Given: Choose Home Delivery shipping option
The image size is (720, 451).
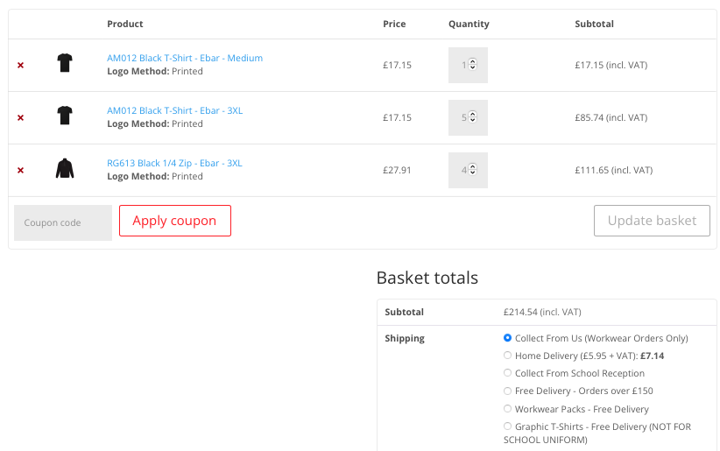Looking at the screenshot, I should tap(508, 356).
